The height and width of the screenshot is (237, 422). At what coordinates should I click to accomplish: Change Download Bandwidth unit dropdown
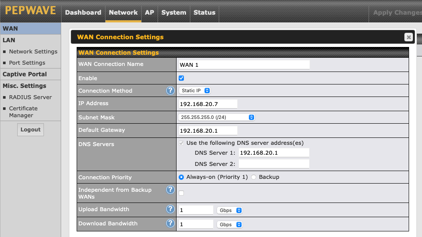click(230, 225)
